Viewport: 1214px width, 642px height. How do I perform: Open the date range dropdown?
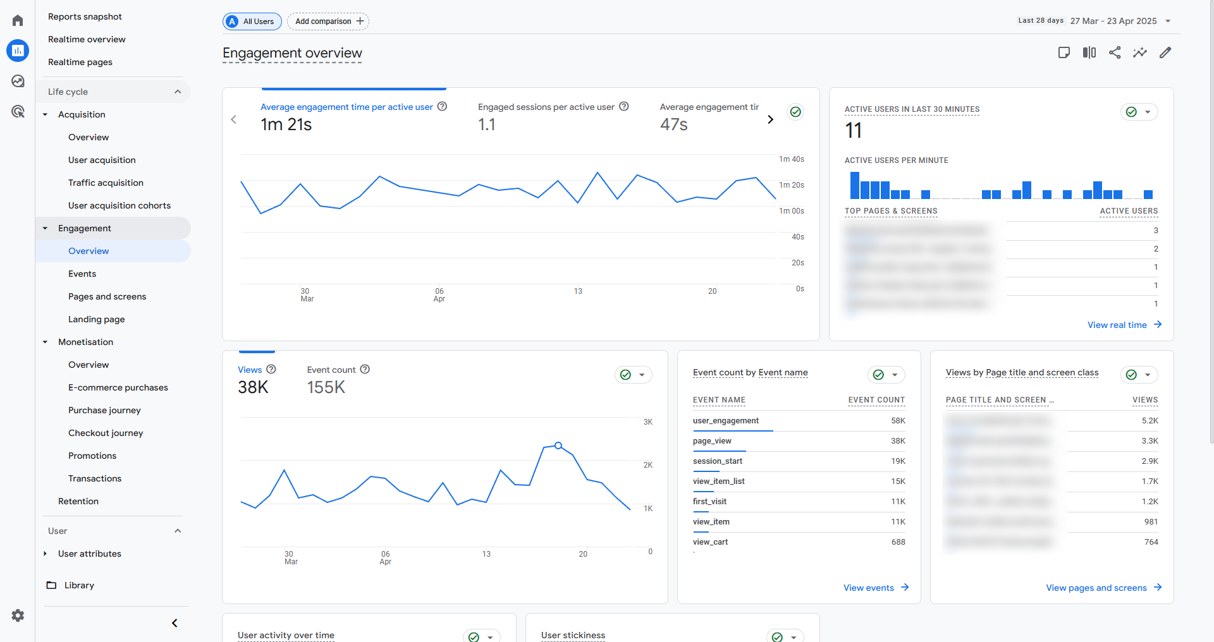click(1167, 21)
